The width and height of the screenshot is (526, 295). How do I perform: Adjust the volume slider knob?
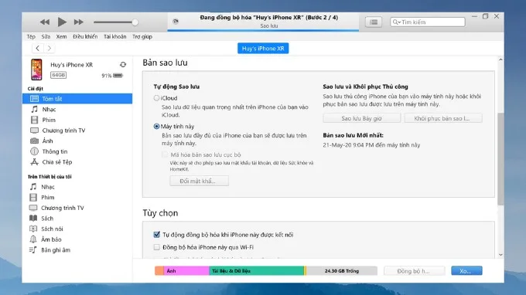click(135, 22)
